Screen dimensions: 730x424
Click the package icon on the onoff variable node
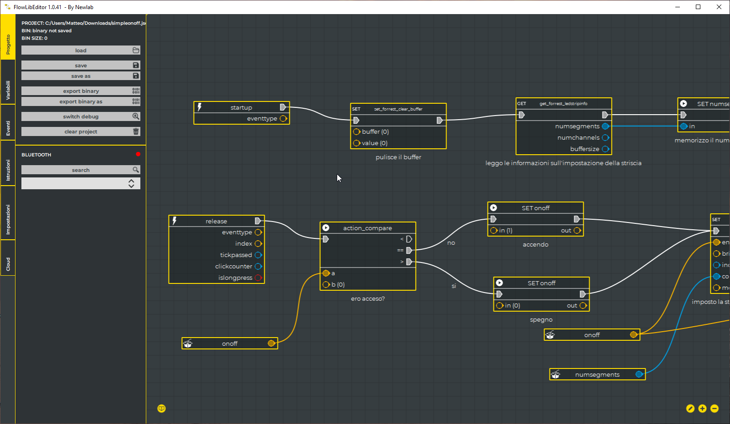point(188,343)
